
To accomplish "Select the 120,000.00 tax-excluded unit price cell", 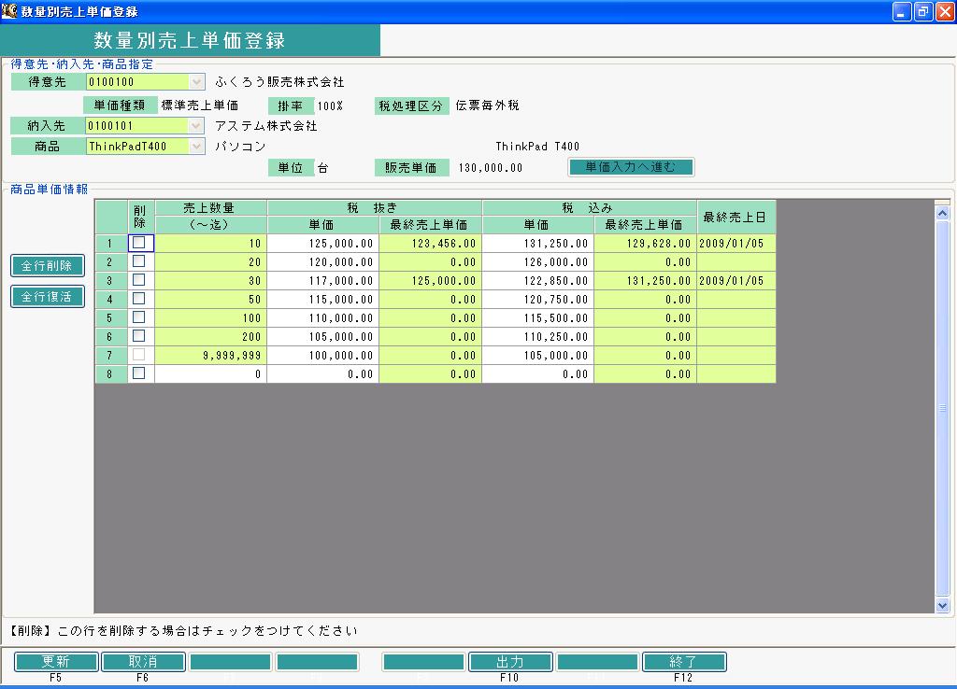I will 322,262.
